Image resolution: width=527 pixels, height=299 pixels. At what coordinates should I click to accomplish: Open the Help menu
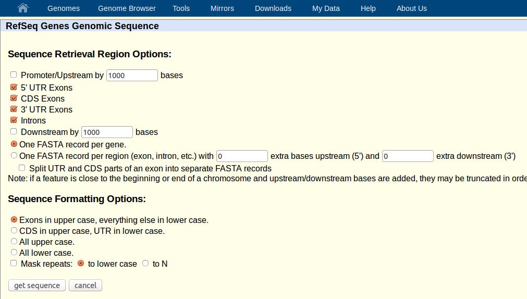tap(368, 8)
